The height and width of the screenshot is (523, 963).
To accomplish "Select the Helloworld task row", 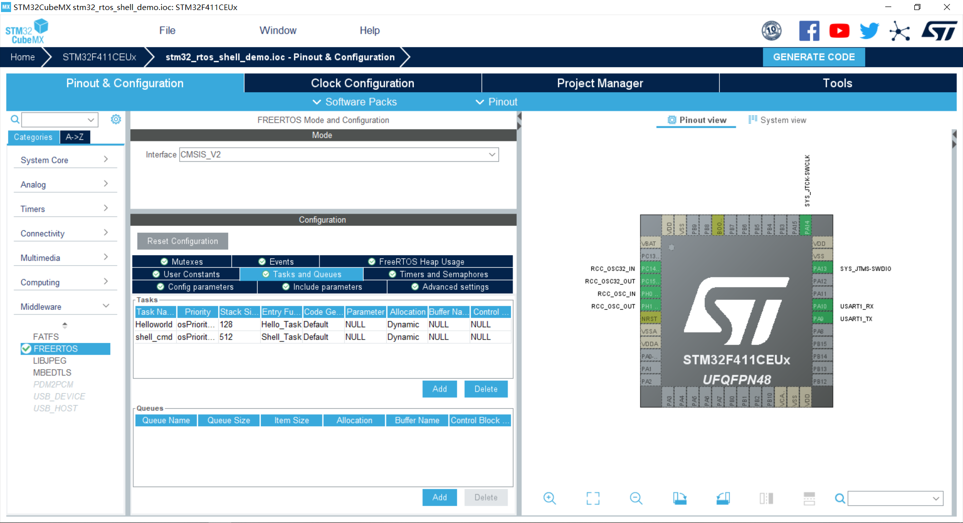I will pyautogui.click(x=323, y=324).
